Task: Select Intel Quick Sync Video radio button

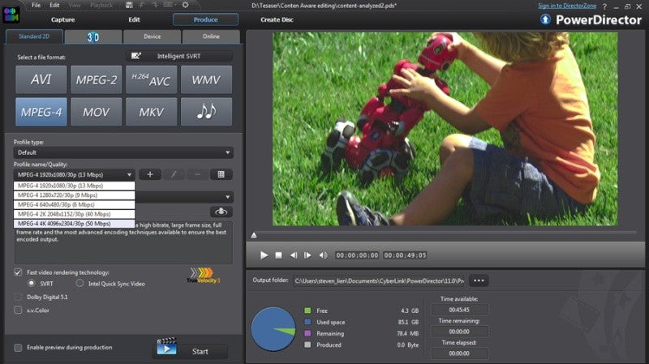Action: point(80,284)
